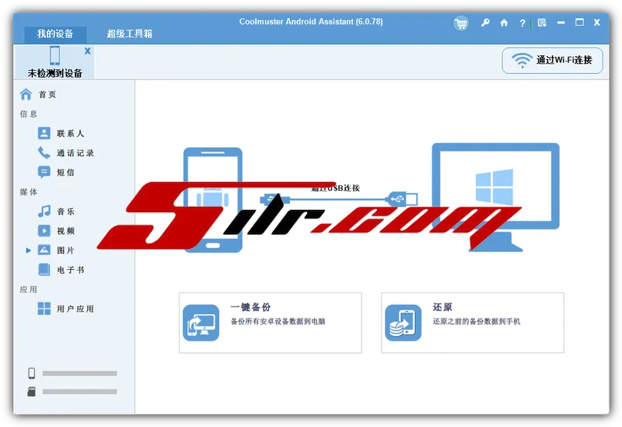Image resolution: width=622 pixels, height=427 pixels.
Task: Maximize the Coolmuster window
Action: point(579,23)
